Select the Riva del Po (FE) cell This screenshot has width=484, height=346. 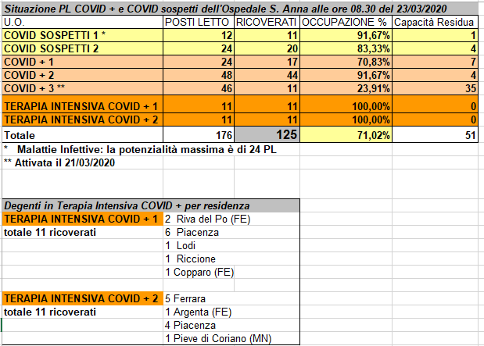tap(203, 219)
